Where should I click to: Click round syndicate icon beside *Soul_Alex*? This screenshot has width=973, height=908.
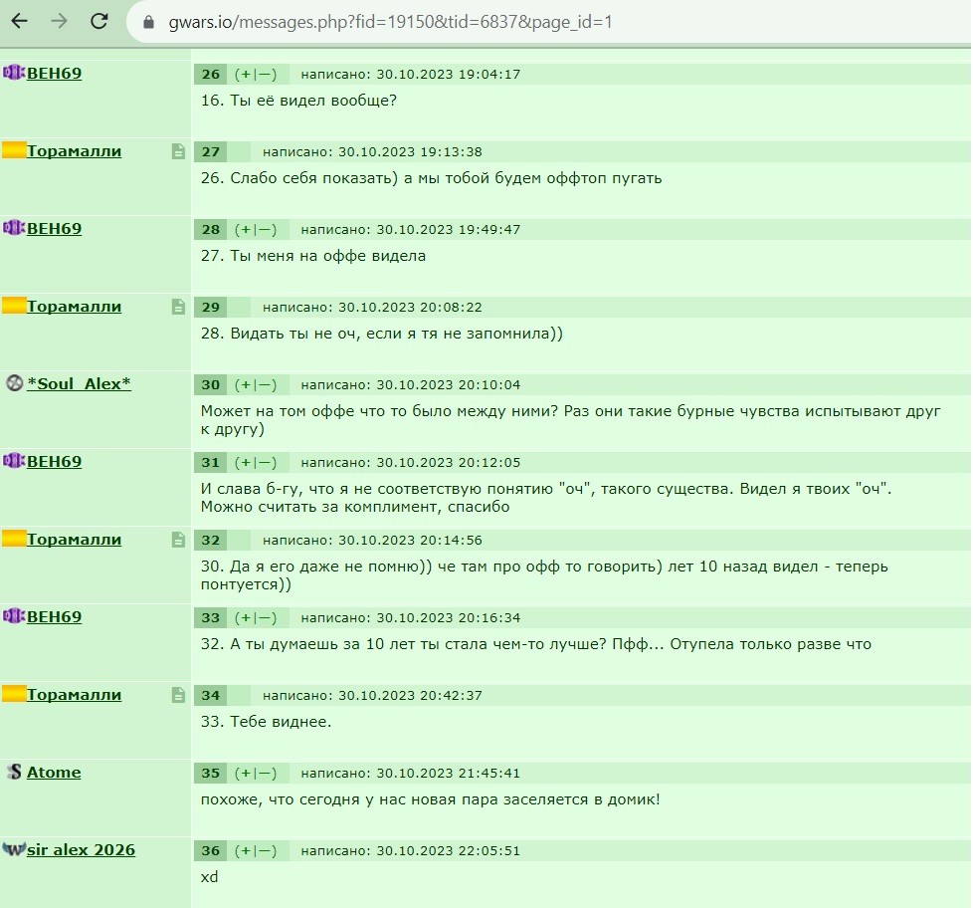click(14, 382)
